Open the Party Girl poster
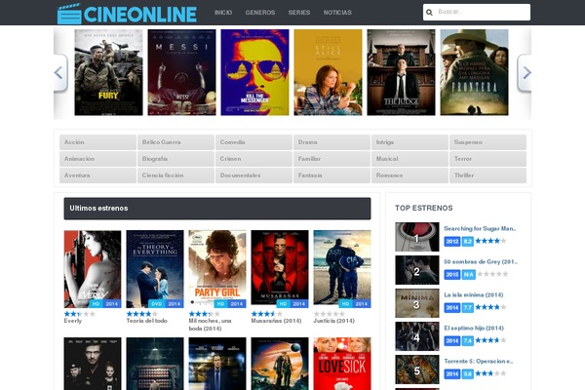The height and width of the screenshot is (390, 585). click(217, 269)
